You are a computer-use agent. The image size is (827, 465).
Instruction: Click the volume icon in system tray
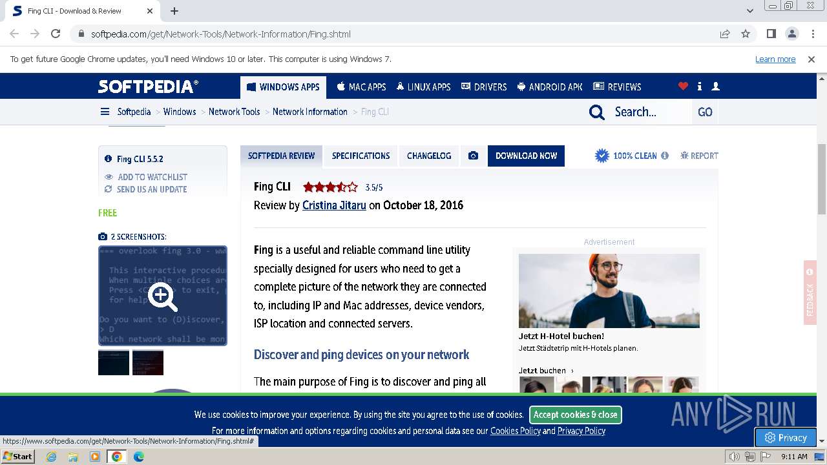click(x=735, y=457)
